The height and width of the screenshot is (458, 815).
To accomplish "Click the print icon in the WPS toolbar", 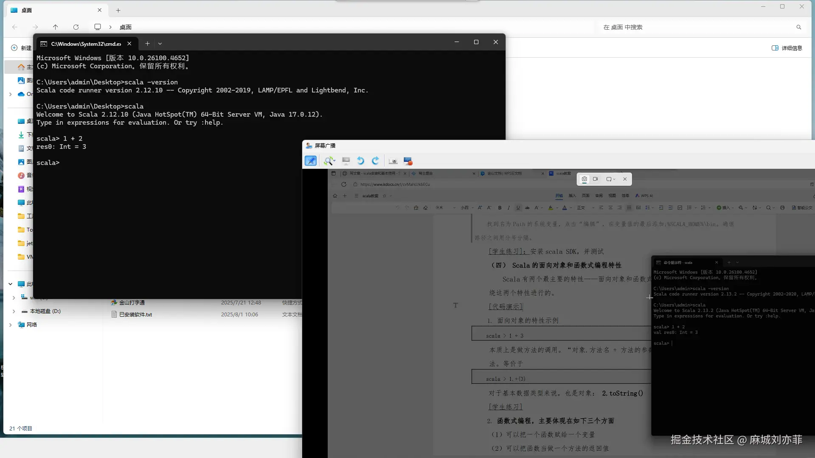I will 782,208.
